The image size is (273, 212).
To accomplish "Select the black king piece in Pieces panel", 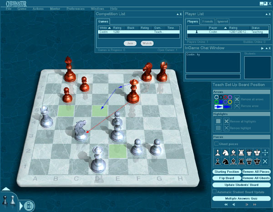I will pyautogui.click(x=257, y=162).
